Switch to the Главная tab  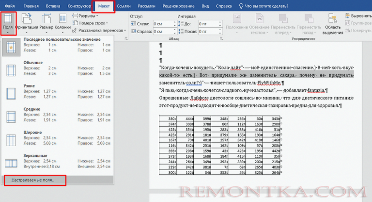pos(31,6)
